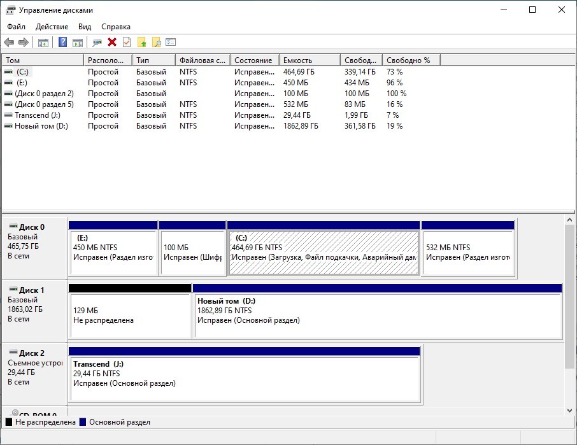Click the 339,14 ГБ free space cell

[360, 72]
